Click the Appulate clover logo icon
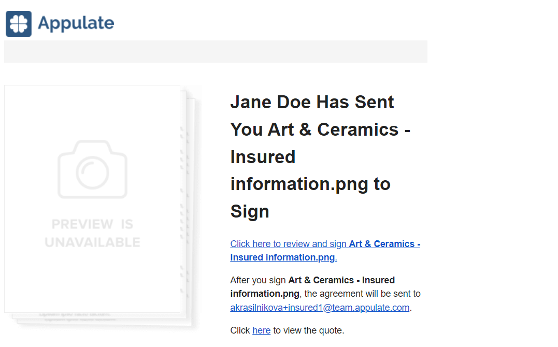558x347 pixels. [x=19, y=24]
